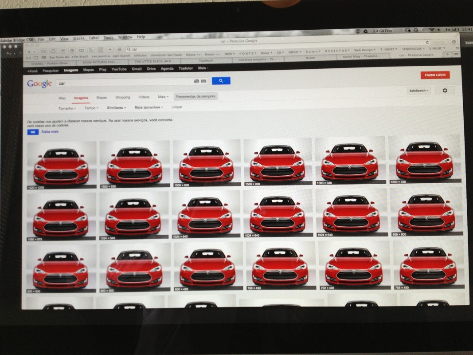This screenshot has width=473, height=355.
Task: Open the Tamanho dropdown filter
Action: [67, 108]
